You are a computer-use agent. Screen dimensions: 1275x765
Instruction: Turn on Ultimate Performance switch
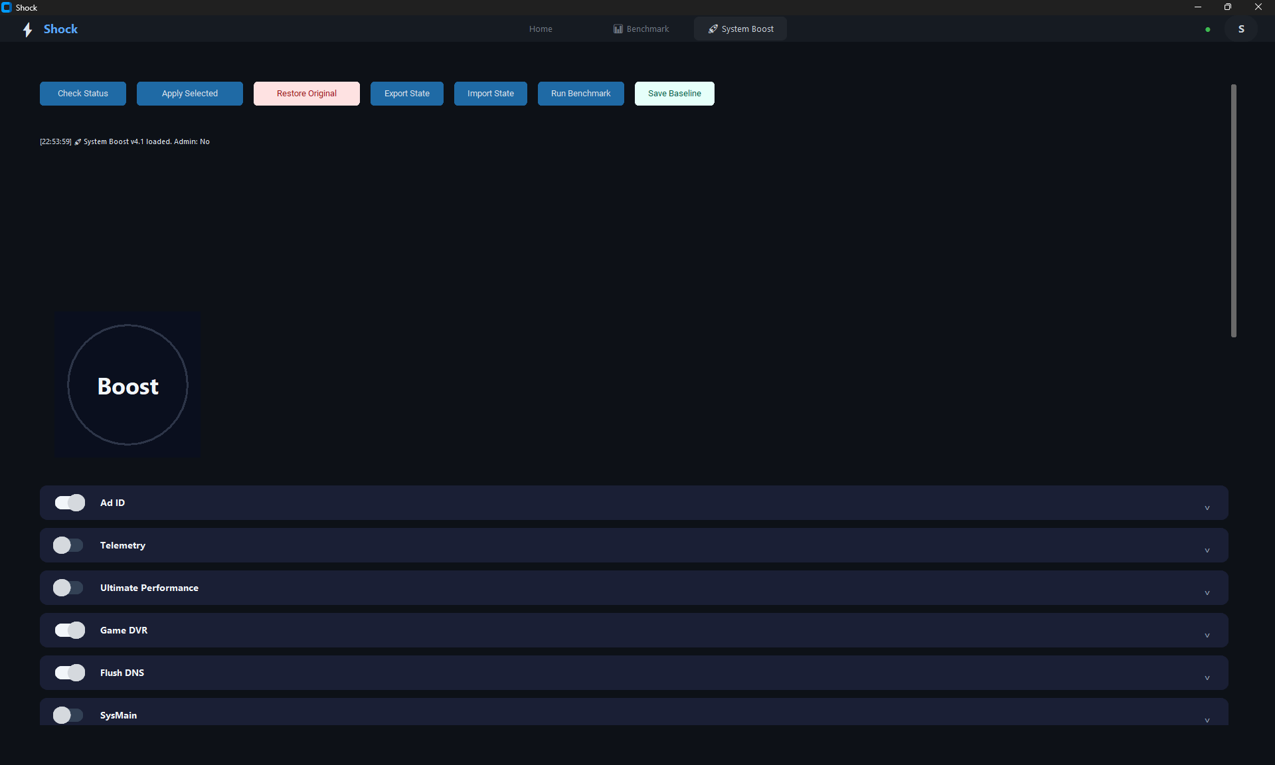click(x=68, y=588)
